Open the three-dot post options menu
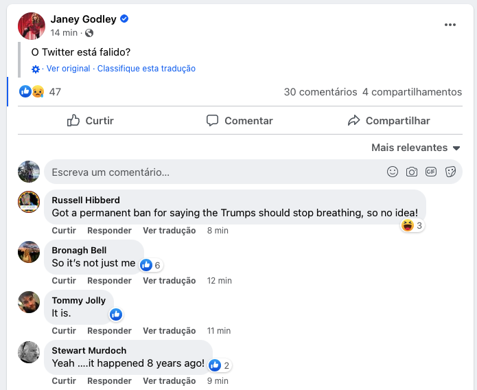477x390 pixels. click(450, 25)
